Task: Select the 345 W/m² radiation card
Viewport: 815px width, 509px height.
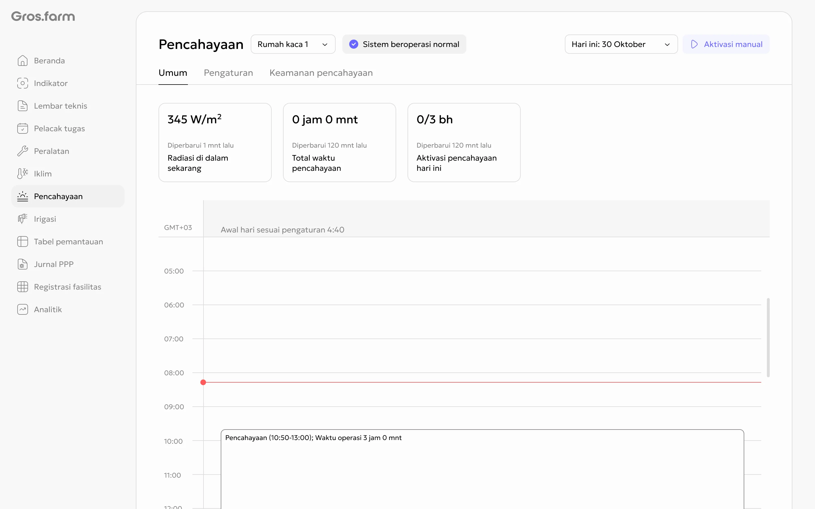Action: (215, 143)
